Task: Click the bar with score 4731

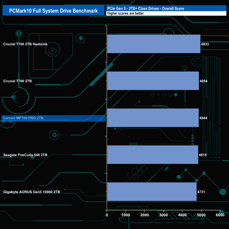Action: (152, 192)
